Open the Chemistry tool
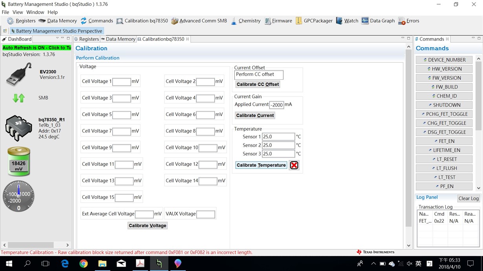The width and height of the screenshot is (483, 271). 245,21
